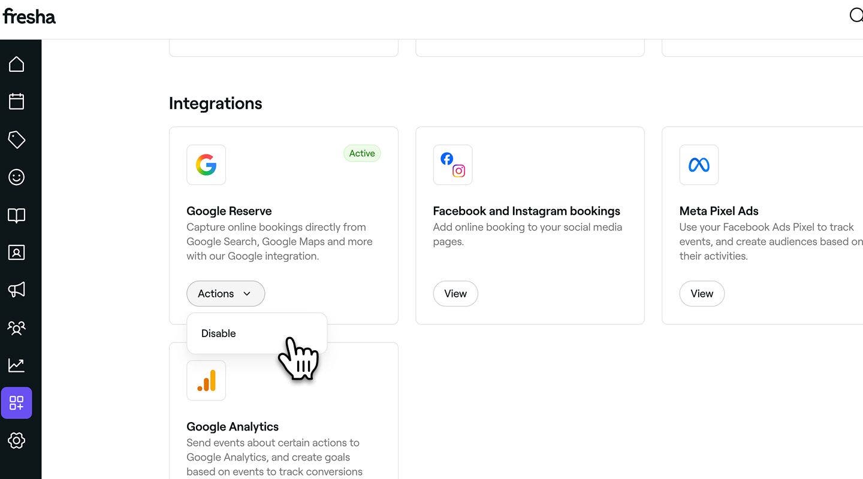This screenshot has height=479, width=863.
Task: Click the Google Reserve logo thumbnail
Action: click(x=206, y=165)
